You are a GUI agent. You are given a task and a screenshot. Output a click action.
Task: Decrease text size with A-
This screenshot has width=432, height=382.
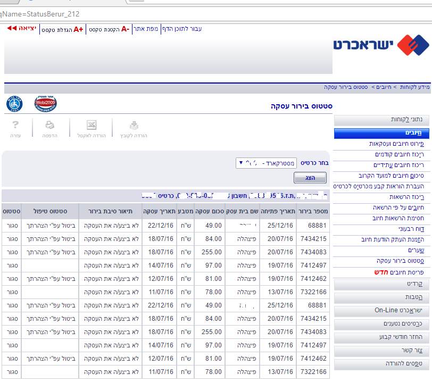tap(125, 29)
